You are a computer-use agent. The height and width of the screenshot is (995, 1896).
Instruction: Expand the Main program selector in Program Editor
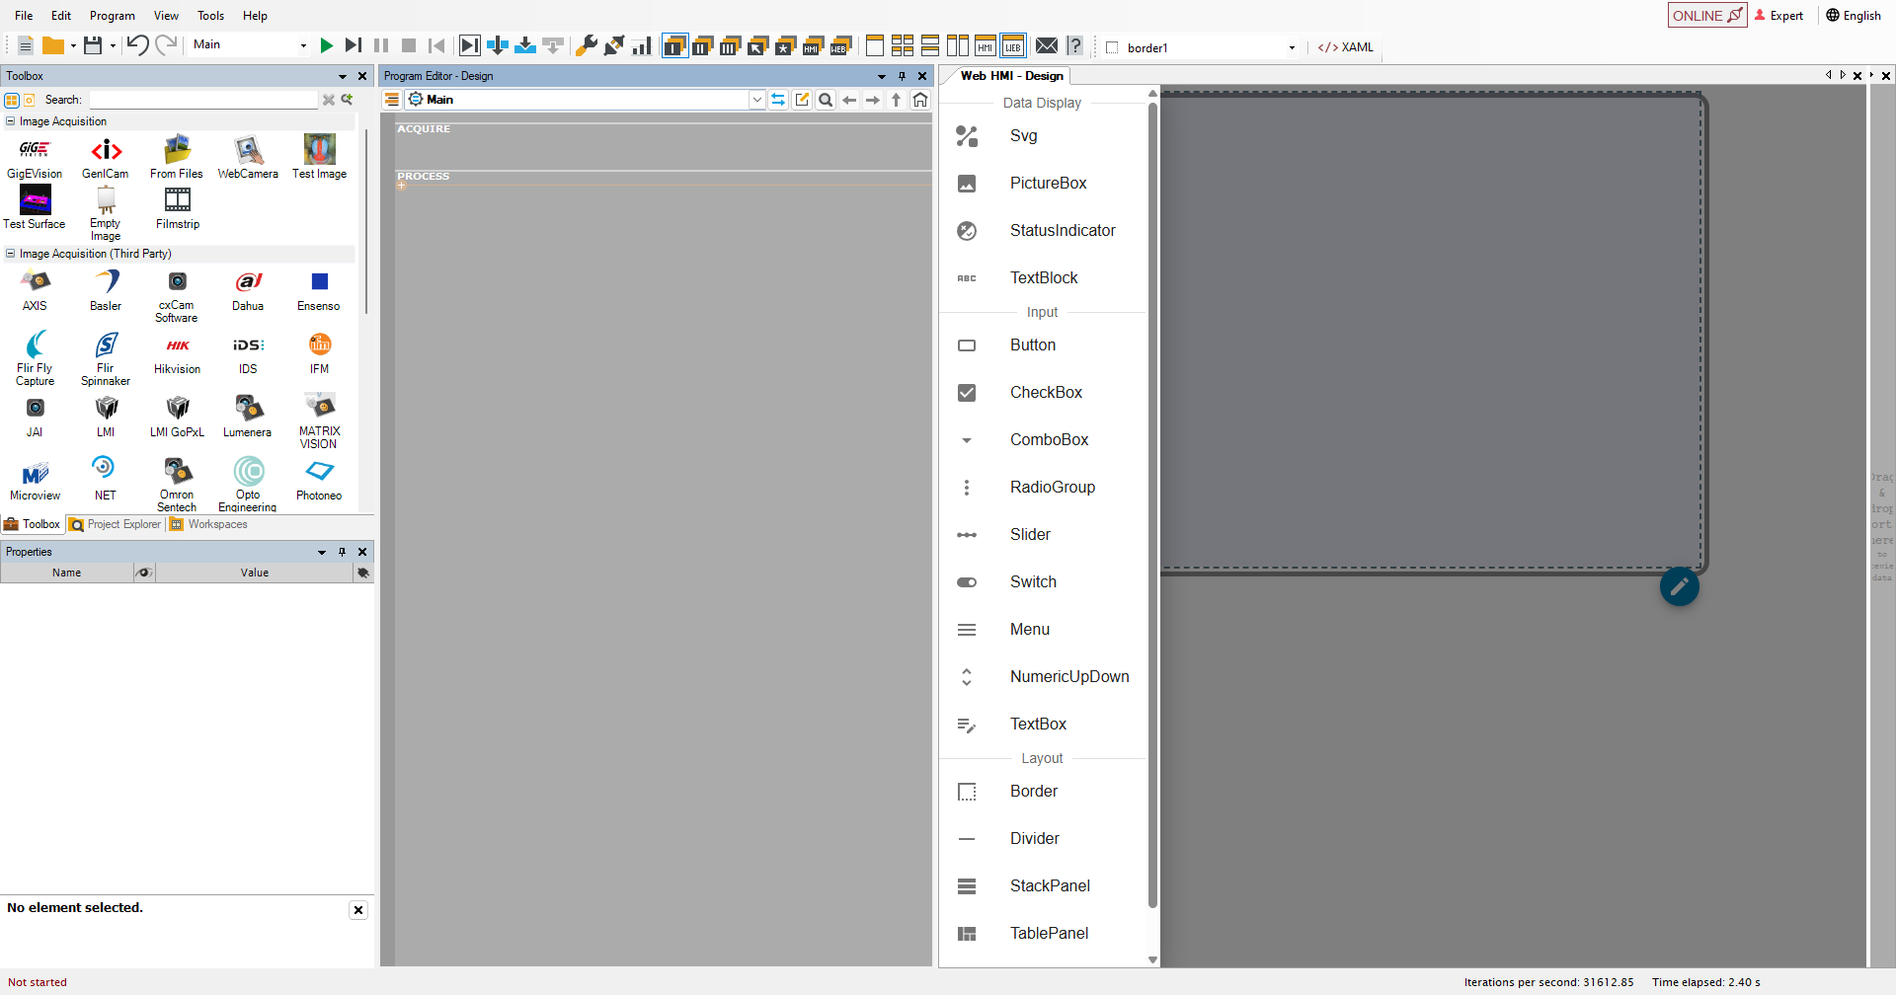click(x=756, y=100)
